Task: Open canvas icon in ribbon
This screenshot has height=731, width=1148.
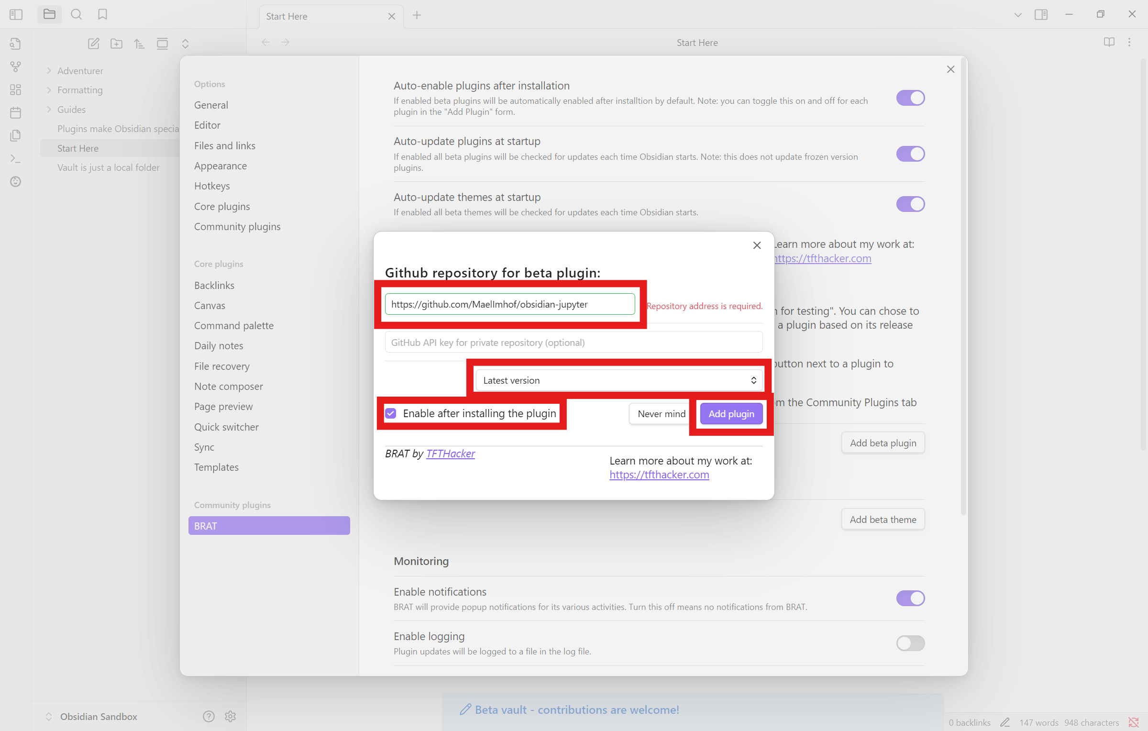Action: [15, 89]
